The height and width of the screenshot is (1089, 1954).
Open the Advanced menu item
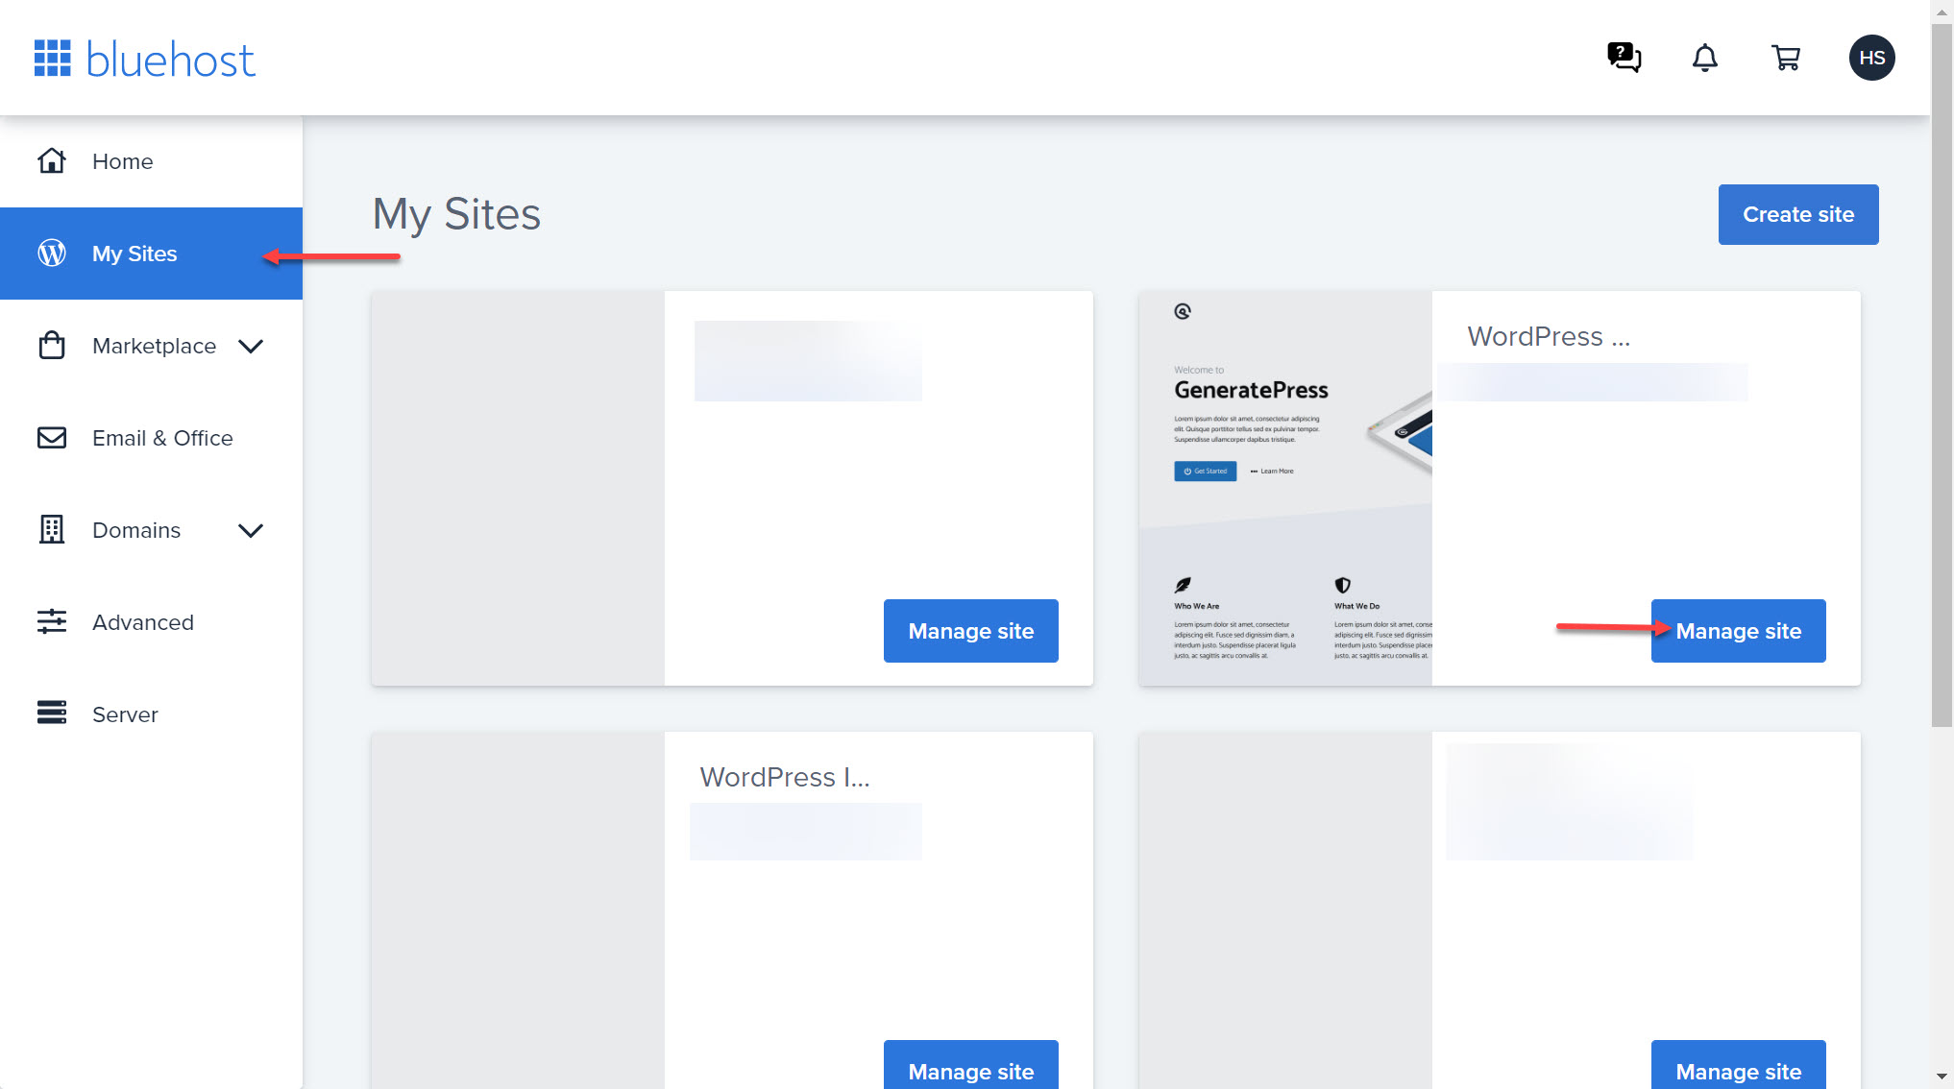[x=143, y=622]
